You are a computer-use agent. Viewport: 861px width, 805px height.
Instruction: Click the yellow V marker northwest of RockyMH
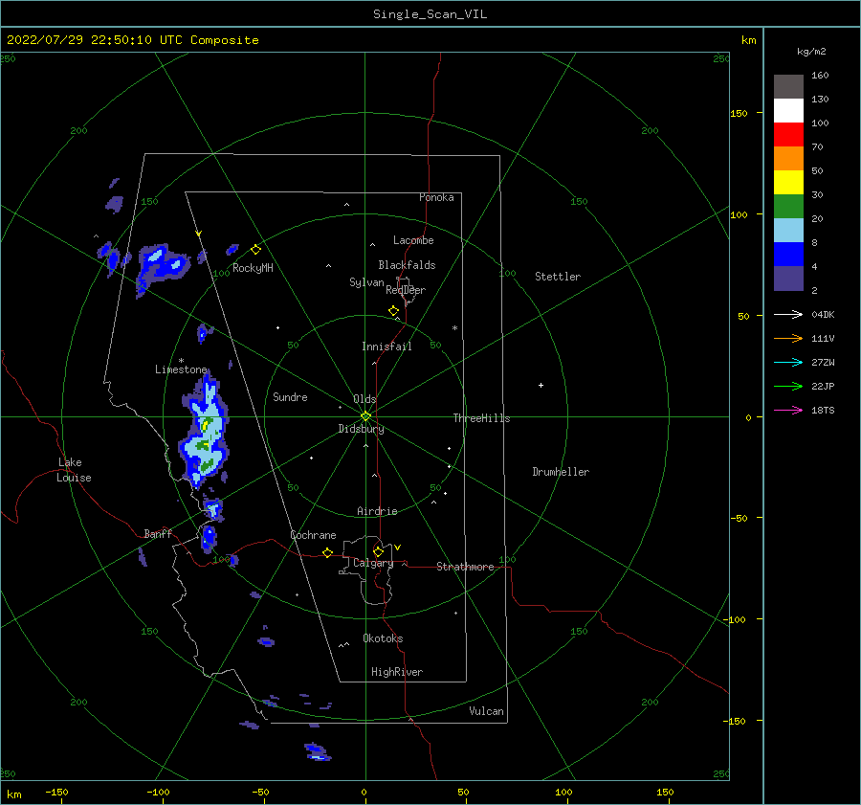coord(199,234)
